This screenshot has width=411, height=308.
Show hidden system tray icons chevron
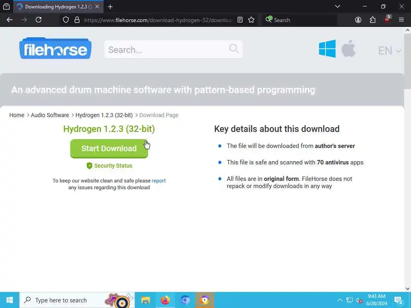(340, 300)
